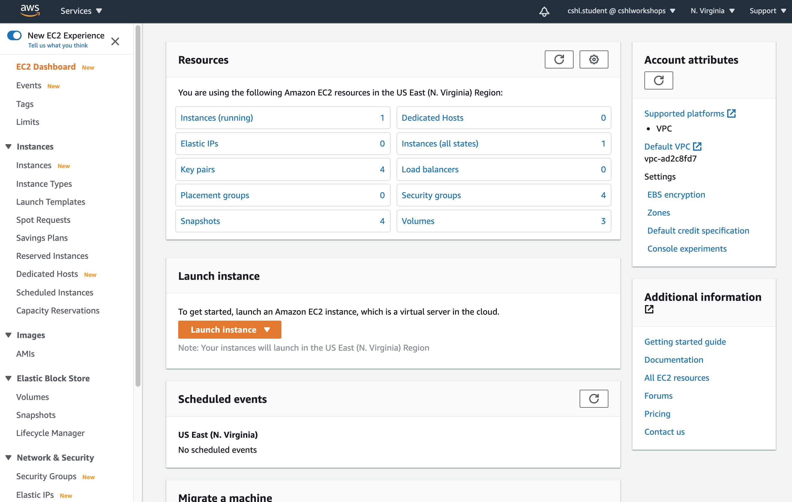This screenshot has height=502, width=792.
Task: Toggle off the New EC2 Experience
Action: point(14,35)
